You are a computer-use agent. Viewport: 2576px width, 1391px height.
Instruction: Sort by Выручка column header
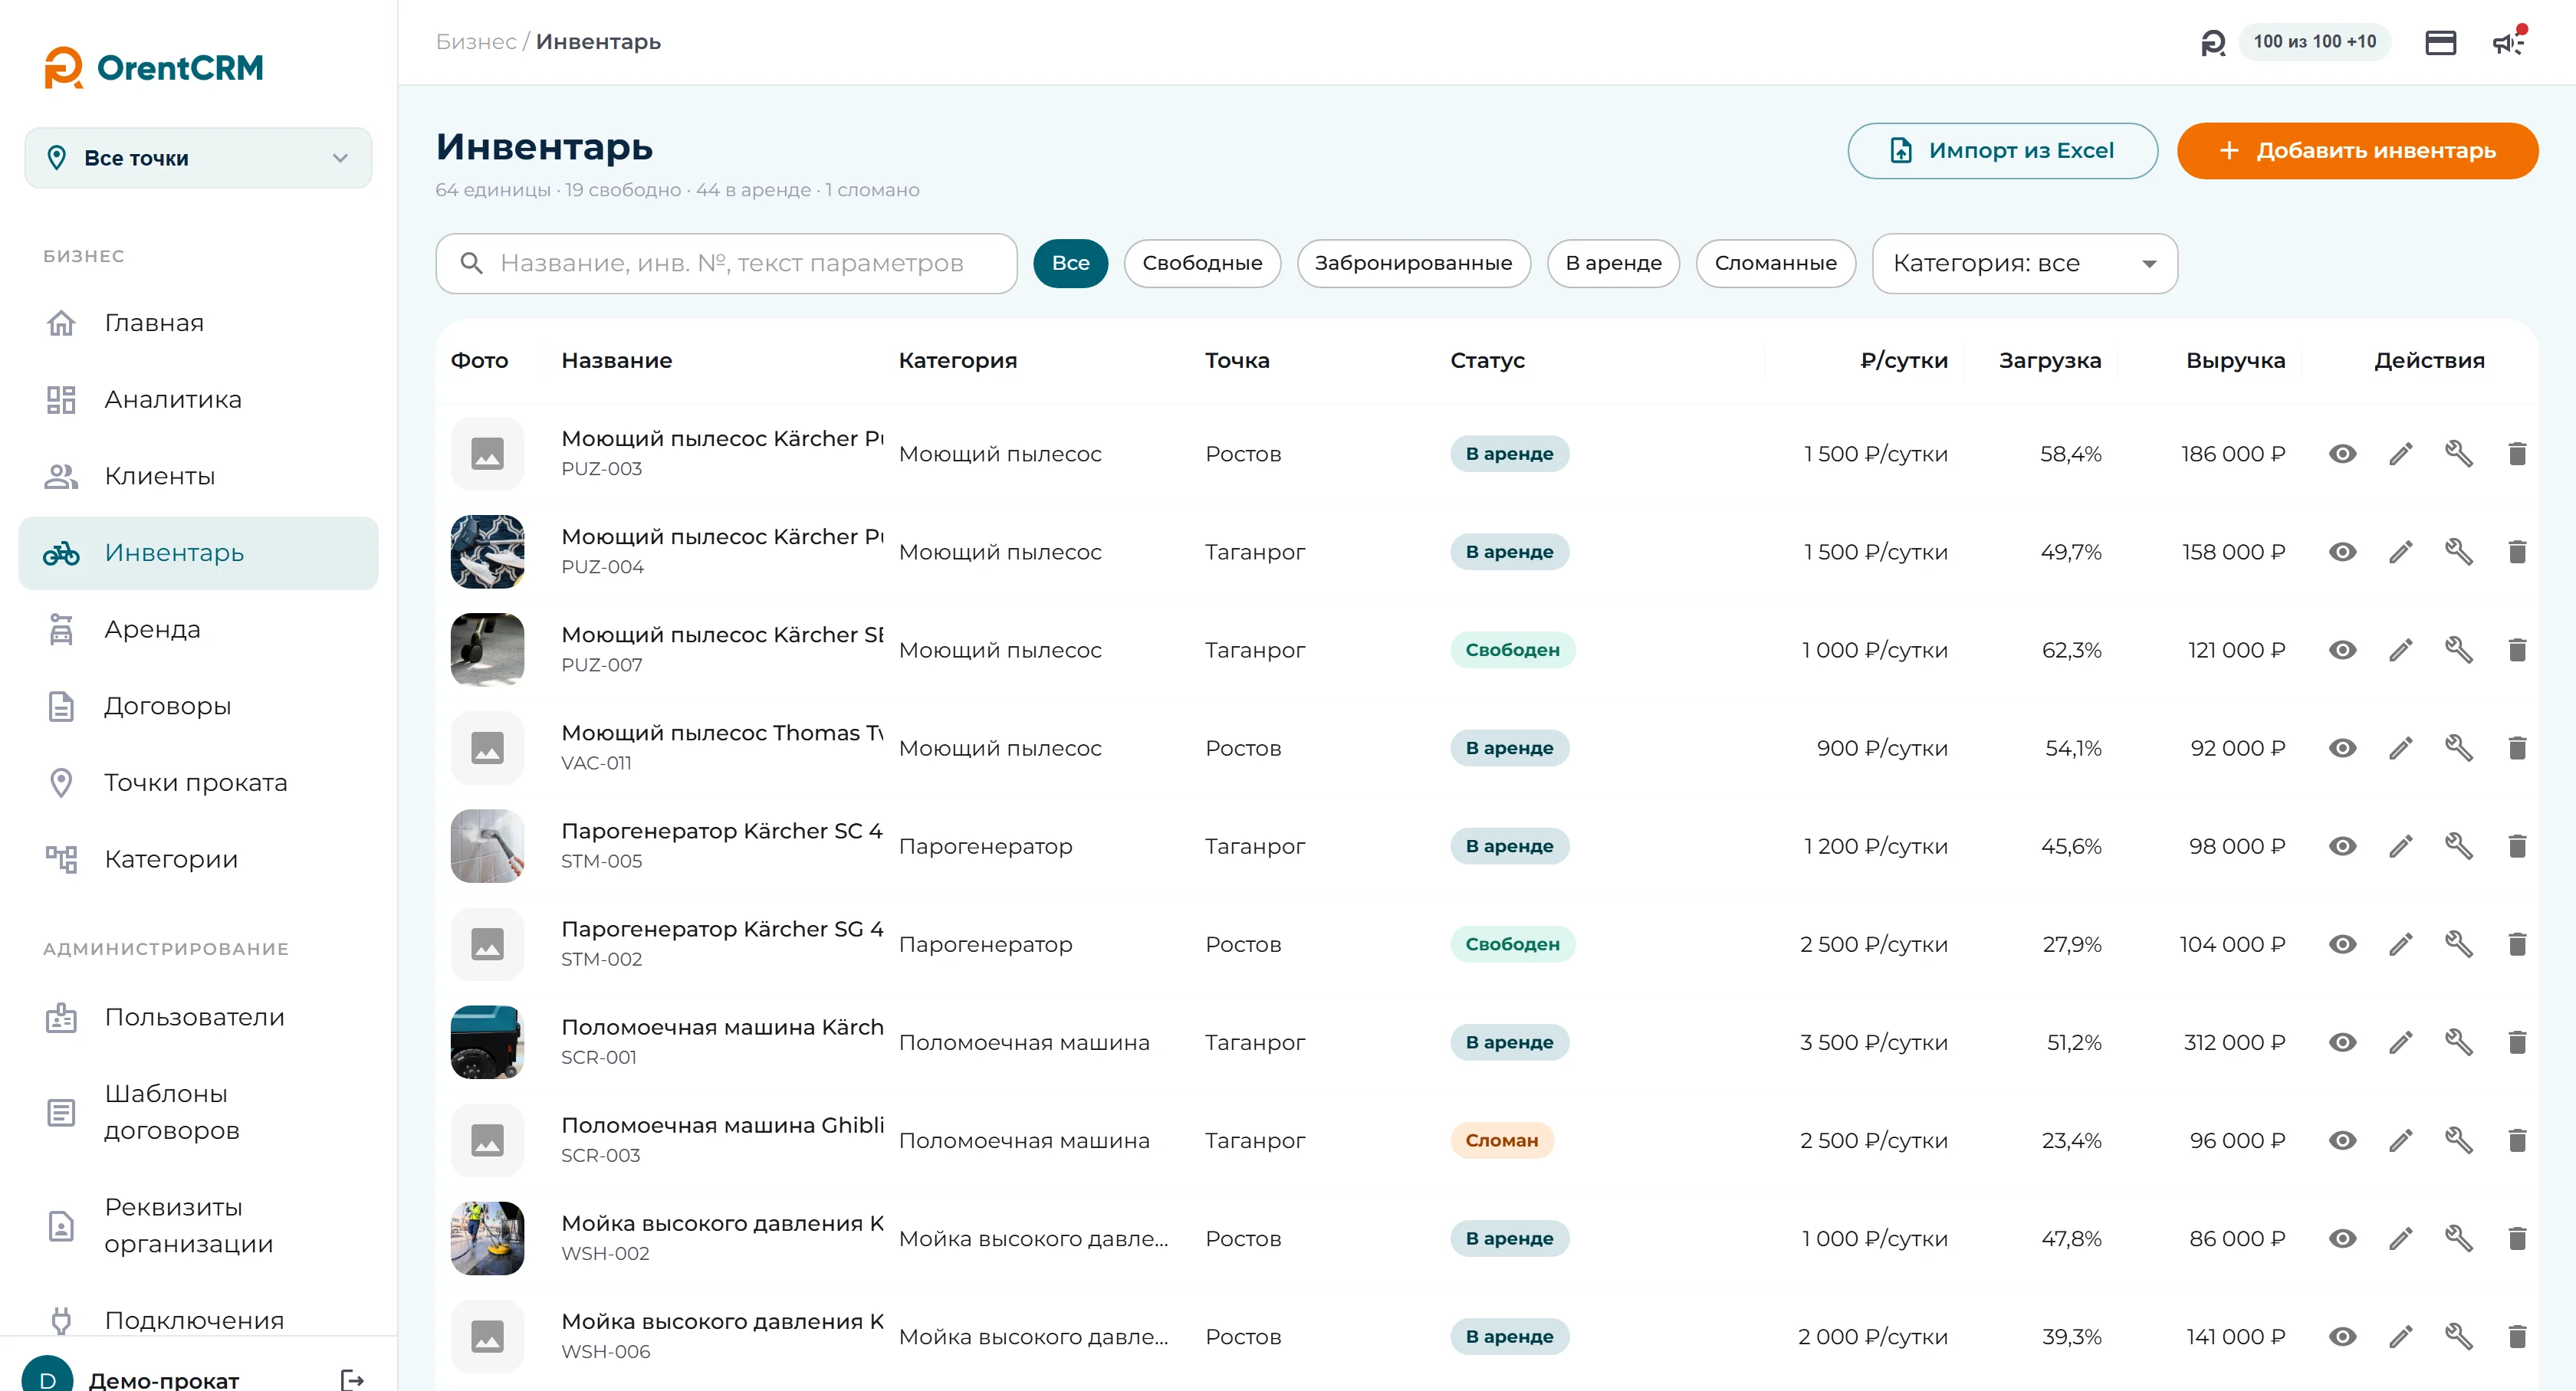coord(2235,361)
